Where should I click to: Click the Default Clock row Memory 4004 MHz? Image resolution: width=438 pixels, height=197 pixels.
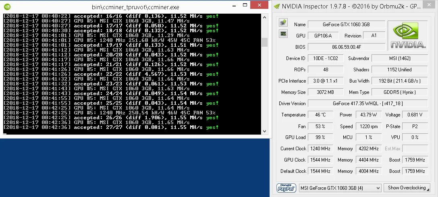[x=369, y=171]
